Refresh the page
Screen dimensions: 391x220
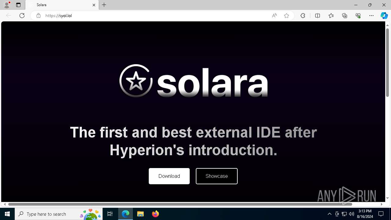pyautogui.click(x=22, y=16)
